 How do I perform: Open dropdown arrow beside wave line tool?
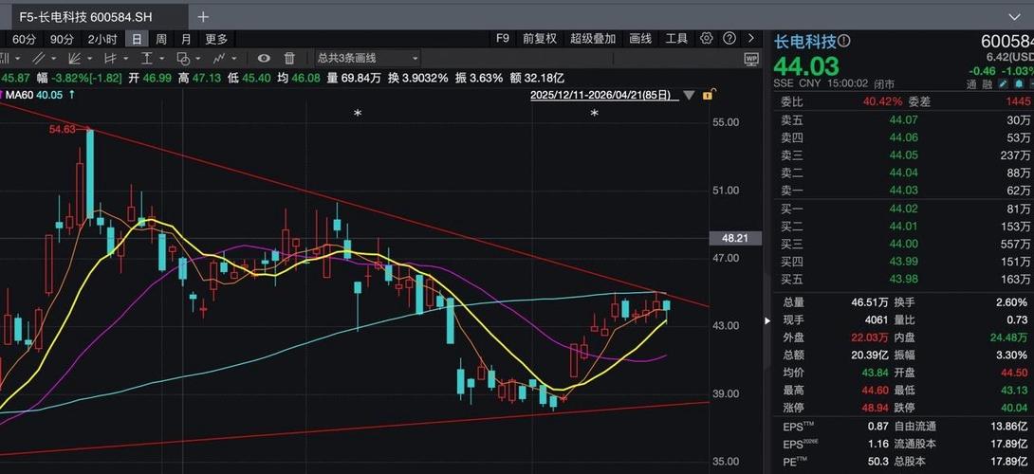234,59
